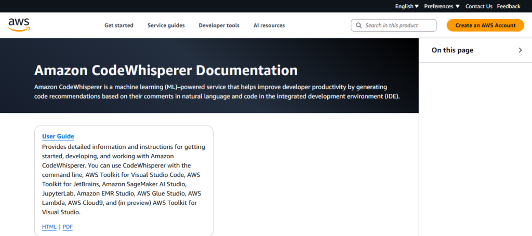Click the On this page heading

(453, 50)
